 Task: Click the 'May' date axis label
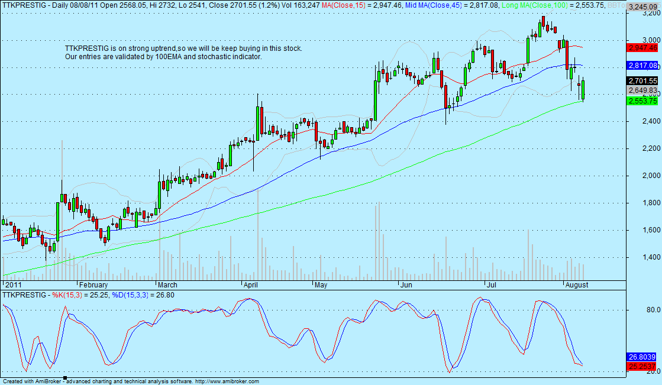(321, 285)
